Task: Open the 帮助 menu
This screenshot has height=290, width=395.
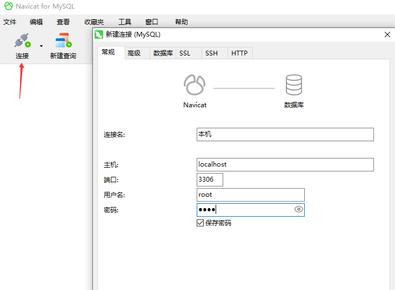Action: (x=182, y=22)
